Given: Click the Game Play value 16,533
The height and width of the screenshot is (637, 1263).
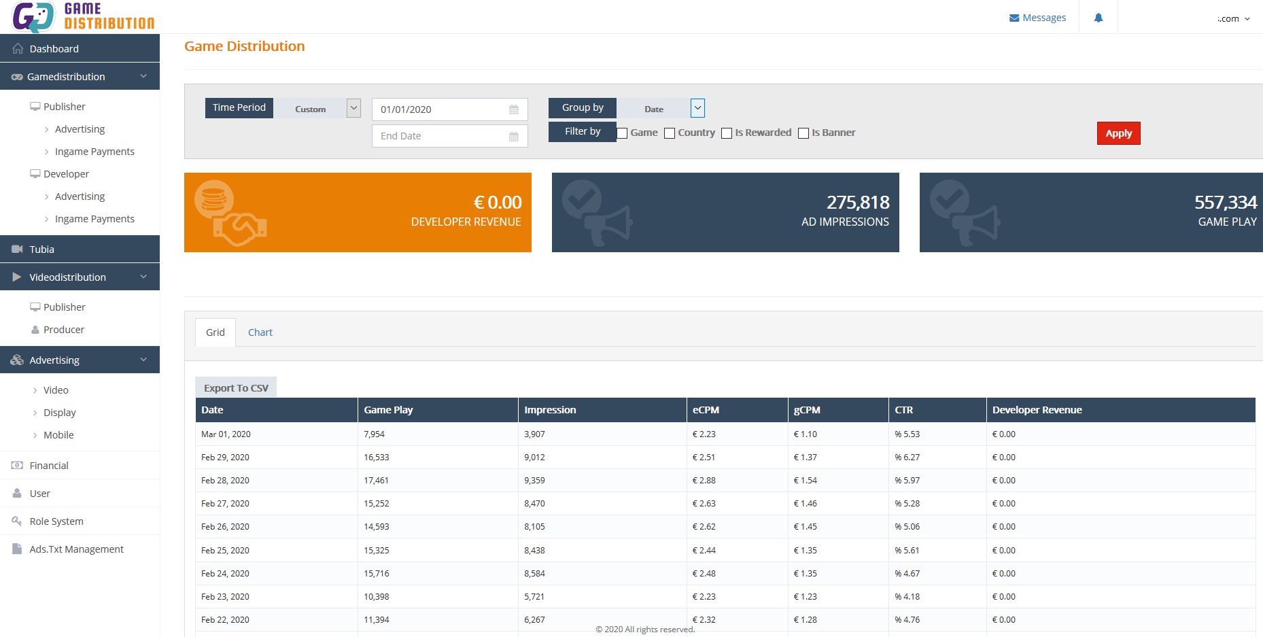Looking at the screenshot, I should 377,458.
